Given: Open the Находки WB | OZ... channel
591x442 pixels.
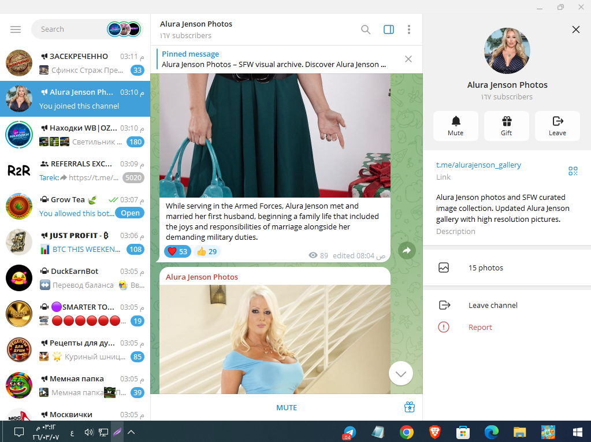Looking at the screenshot, I should pyautogui.click(x=75, y=135).
